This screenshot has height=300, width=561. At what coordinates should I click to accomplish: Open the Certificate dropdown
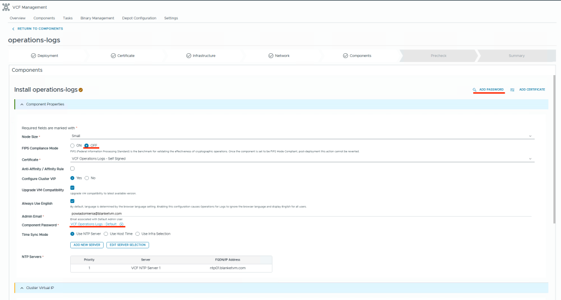(302, 159)
